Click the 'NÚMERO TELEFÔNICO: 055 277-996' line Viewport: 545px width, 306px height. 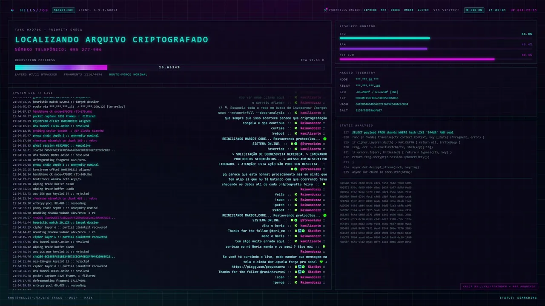58,50
